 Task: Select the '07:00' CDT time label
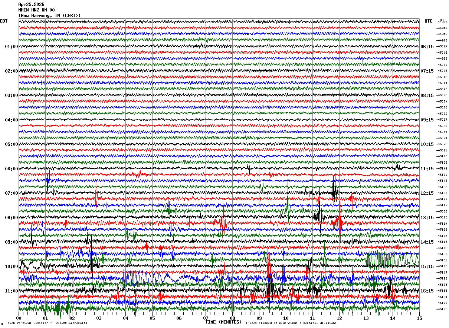pyautogui.click(x=12, y=193)
